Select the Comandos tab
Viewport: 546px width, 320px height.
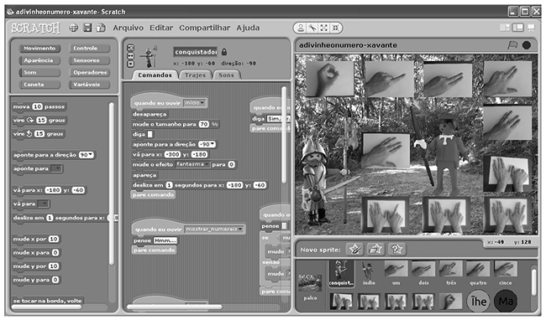click(x=155, y=75)
